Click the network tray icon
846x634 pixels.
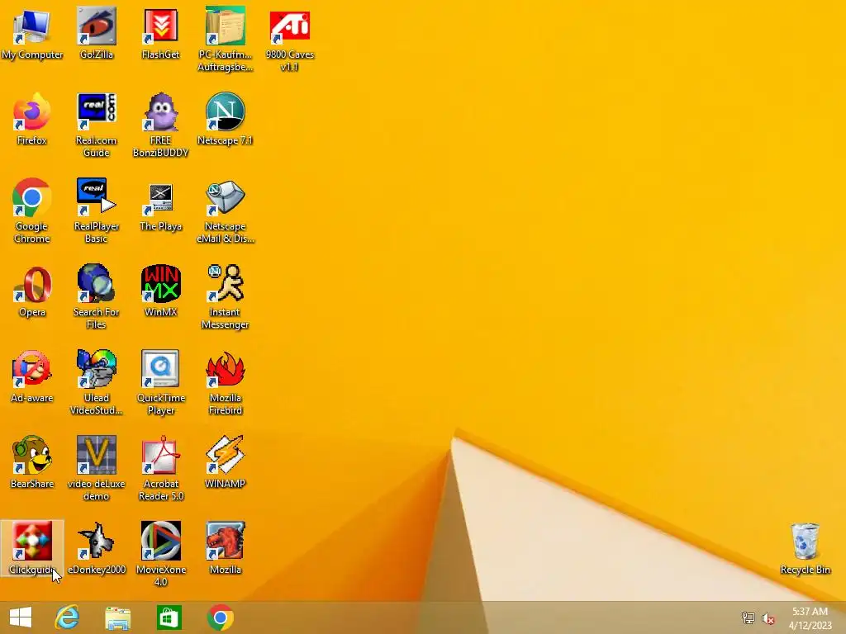pos(748,618)
